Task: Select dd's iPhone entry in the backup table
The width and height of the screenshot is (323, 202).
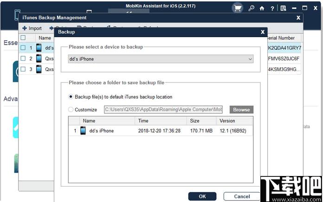Action: point(161,130)
